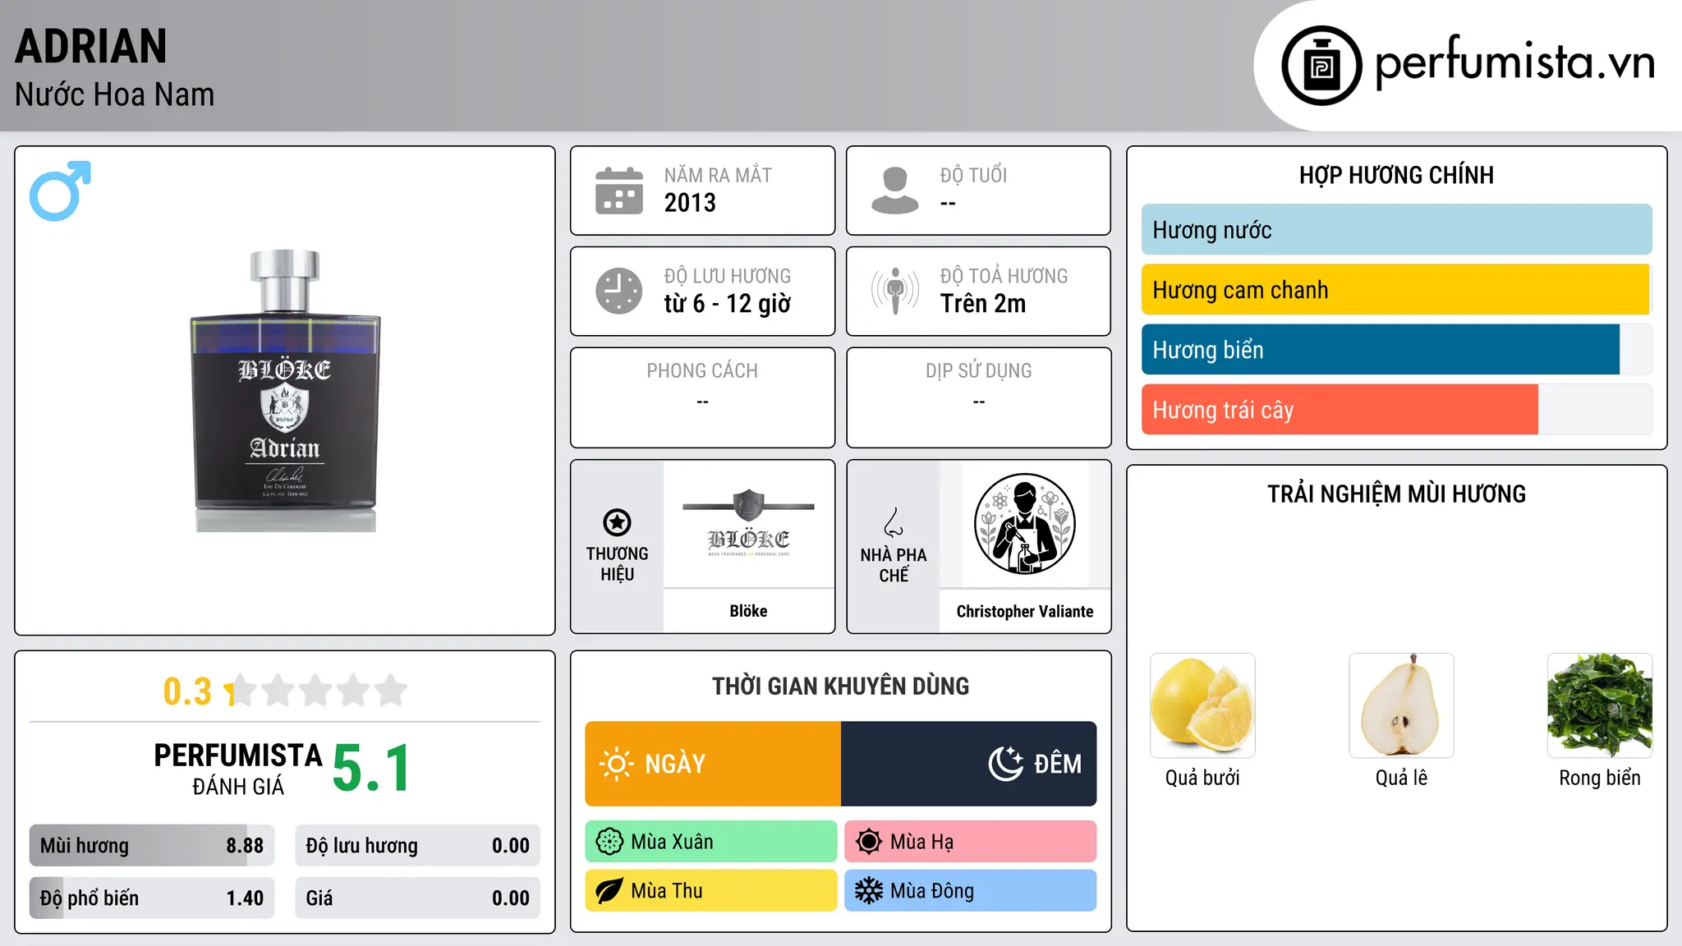The image size is (1682, 946).
Task: Click the ĐỘ TUỔI label
Action: pos(973,176)
